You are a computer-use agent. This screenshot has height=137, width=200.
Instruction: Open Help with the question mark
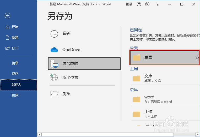pos(157,4)
